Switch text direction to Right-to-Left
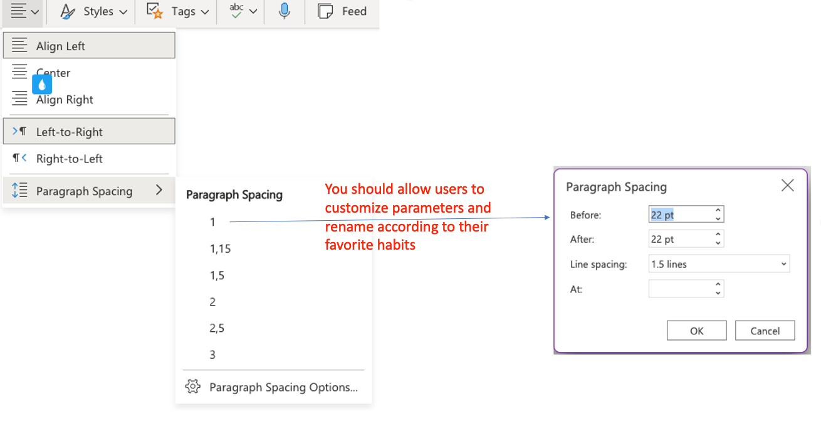Image resolution: width=821 pixels, height=441 pixels. tap(89, 159)
